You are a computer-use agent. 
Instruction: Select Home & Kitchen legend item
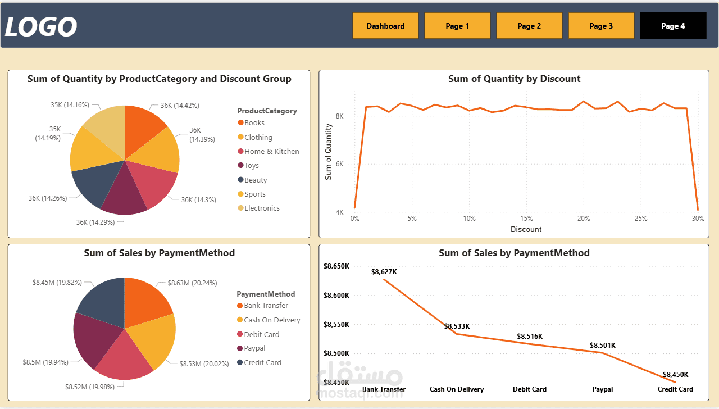pyautogui.click(x=269, y=152)
